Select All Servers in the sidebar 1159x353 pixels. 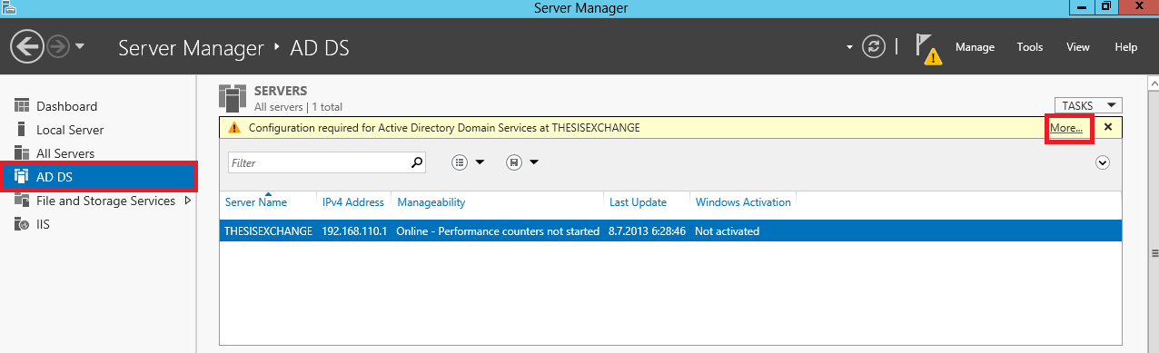[x=65, y=153]
